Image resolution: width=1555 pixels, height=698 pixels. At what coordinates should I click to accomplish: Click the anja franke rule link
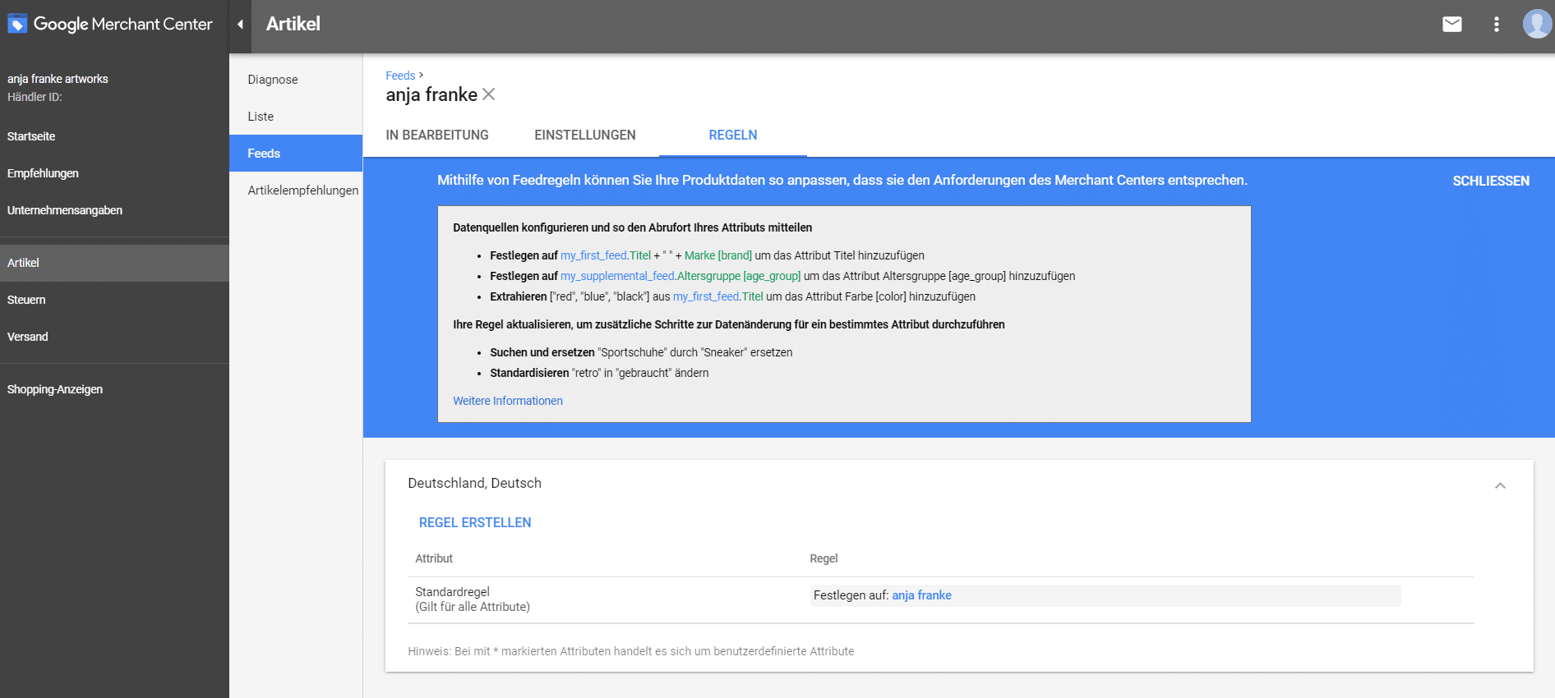(921, 595)
